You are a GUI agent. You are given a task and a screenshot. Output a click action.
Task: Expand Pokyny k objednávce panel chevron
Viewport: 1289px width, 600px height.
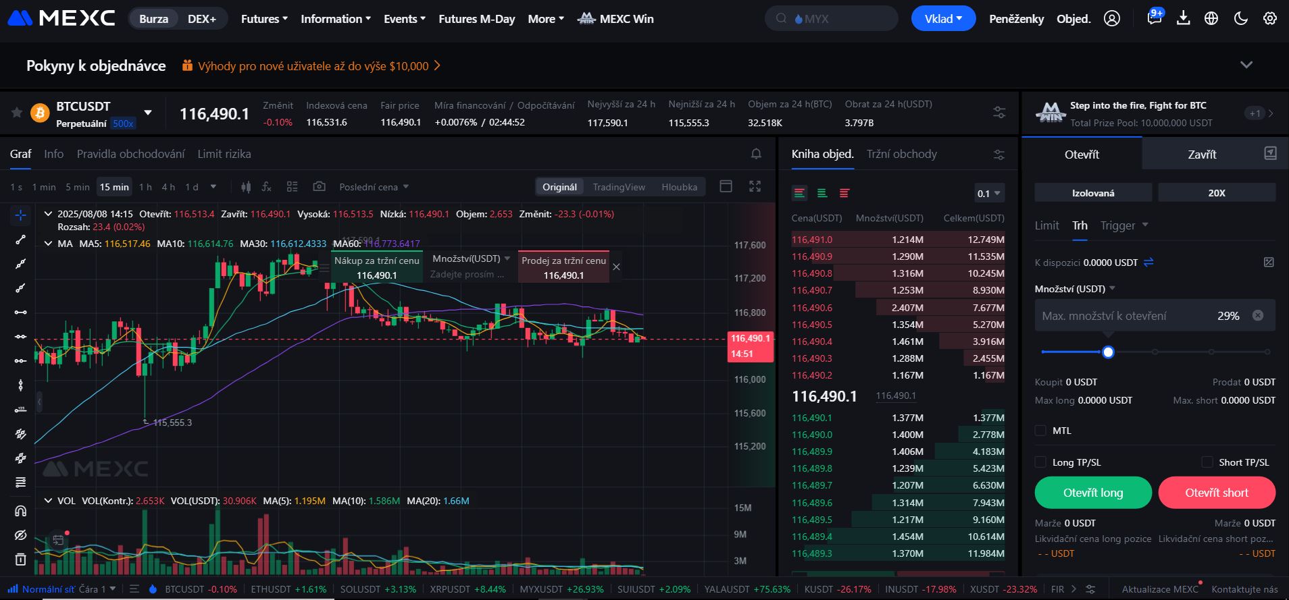[1246, 65]
